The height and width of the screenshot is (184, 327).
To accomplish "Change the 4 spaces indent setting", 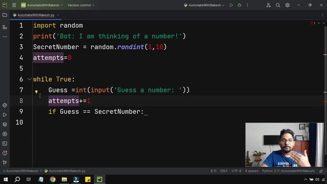I will [252, 171].
